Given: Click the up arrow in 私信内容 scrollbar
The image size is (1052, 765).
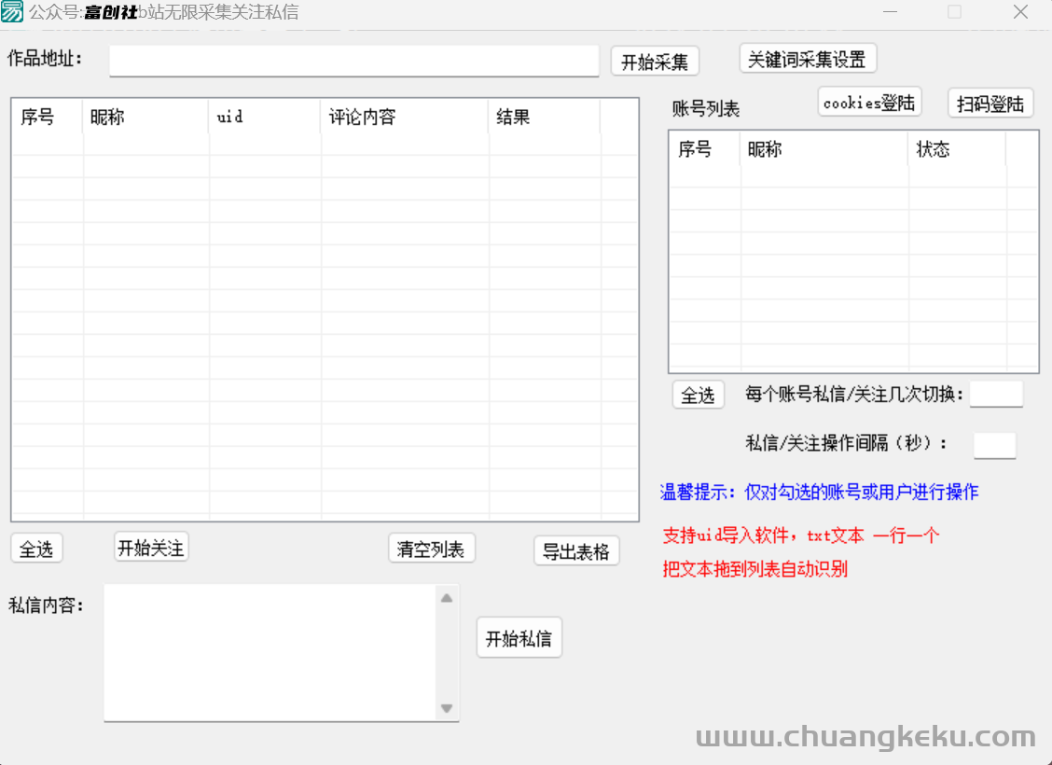Looking at the screenshot, I should [447, 598].
